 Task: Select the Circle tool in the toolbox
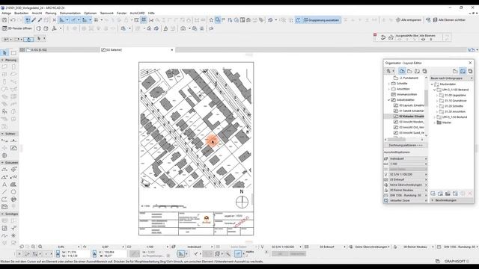click(13, 192)
